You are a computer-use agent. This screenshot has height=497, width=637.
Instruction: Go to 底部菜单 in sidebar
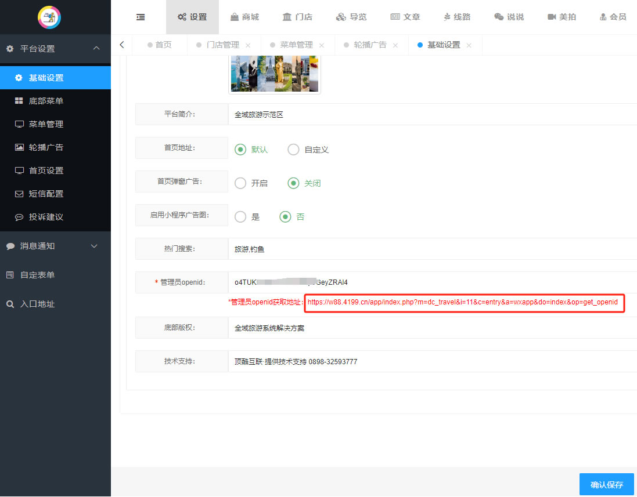pyautogui.click(x=55, y=100)
